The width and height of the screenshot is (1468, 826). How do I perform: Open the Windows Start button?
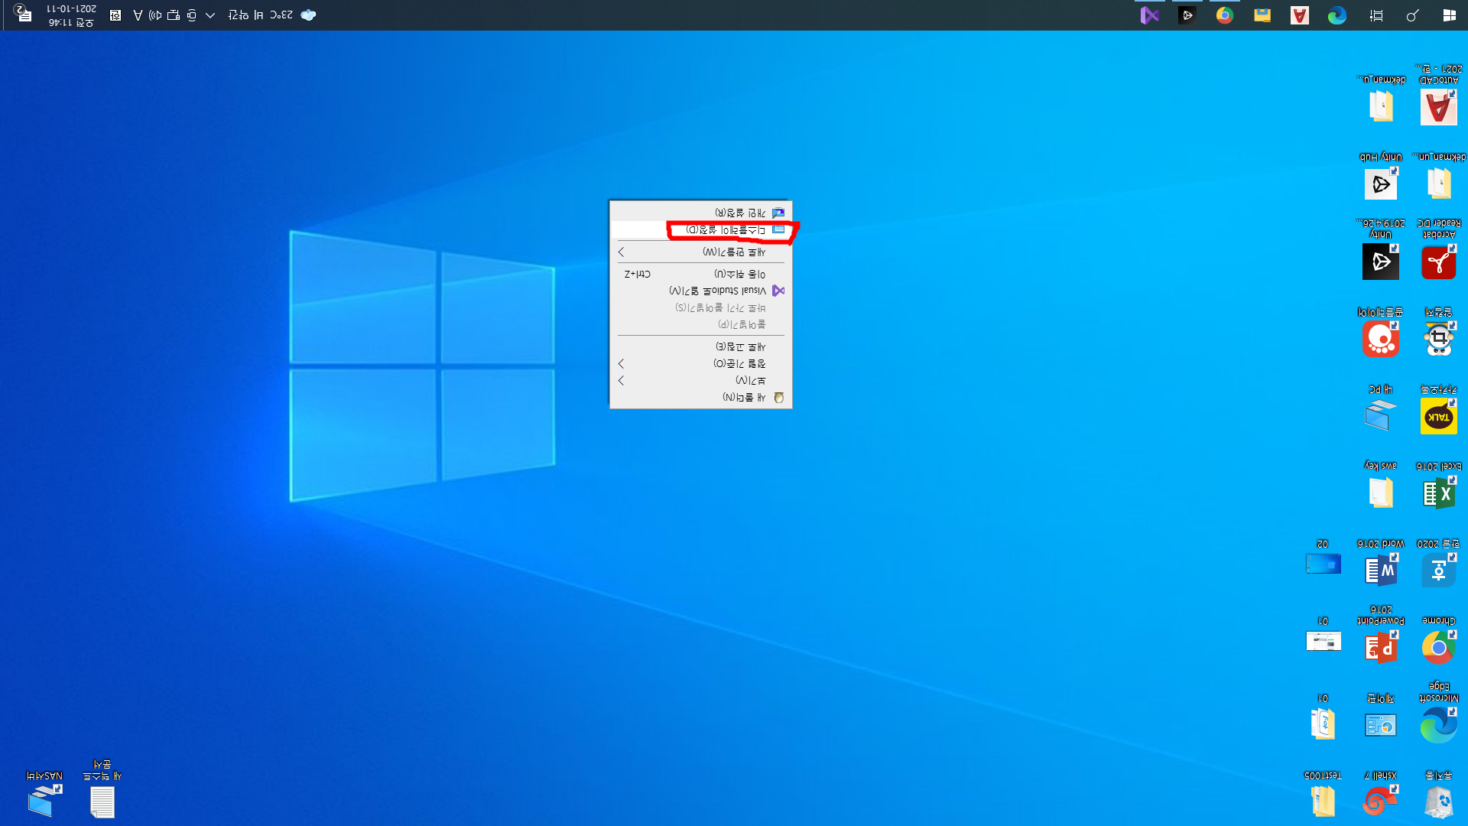[1449, 15]
